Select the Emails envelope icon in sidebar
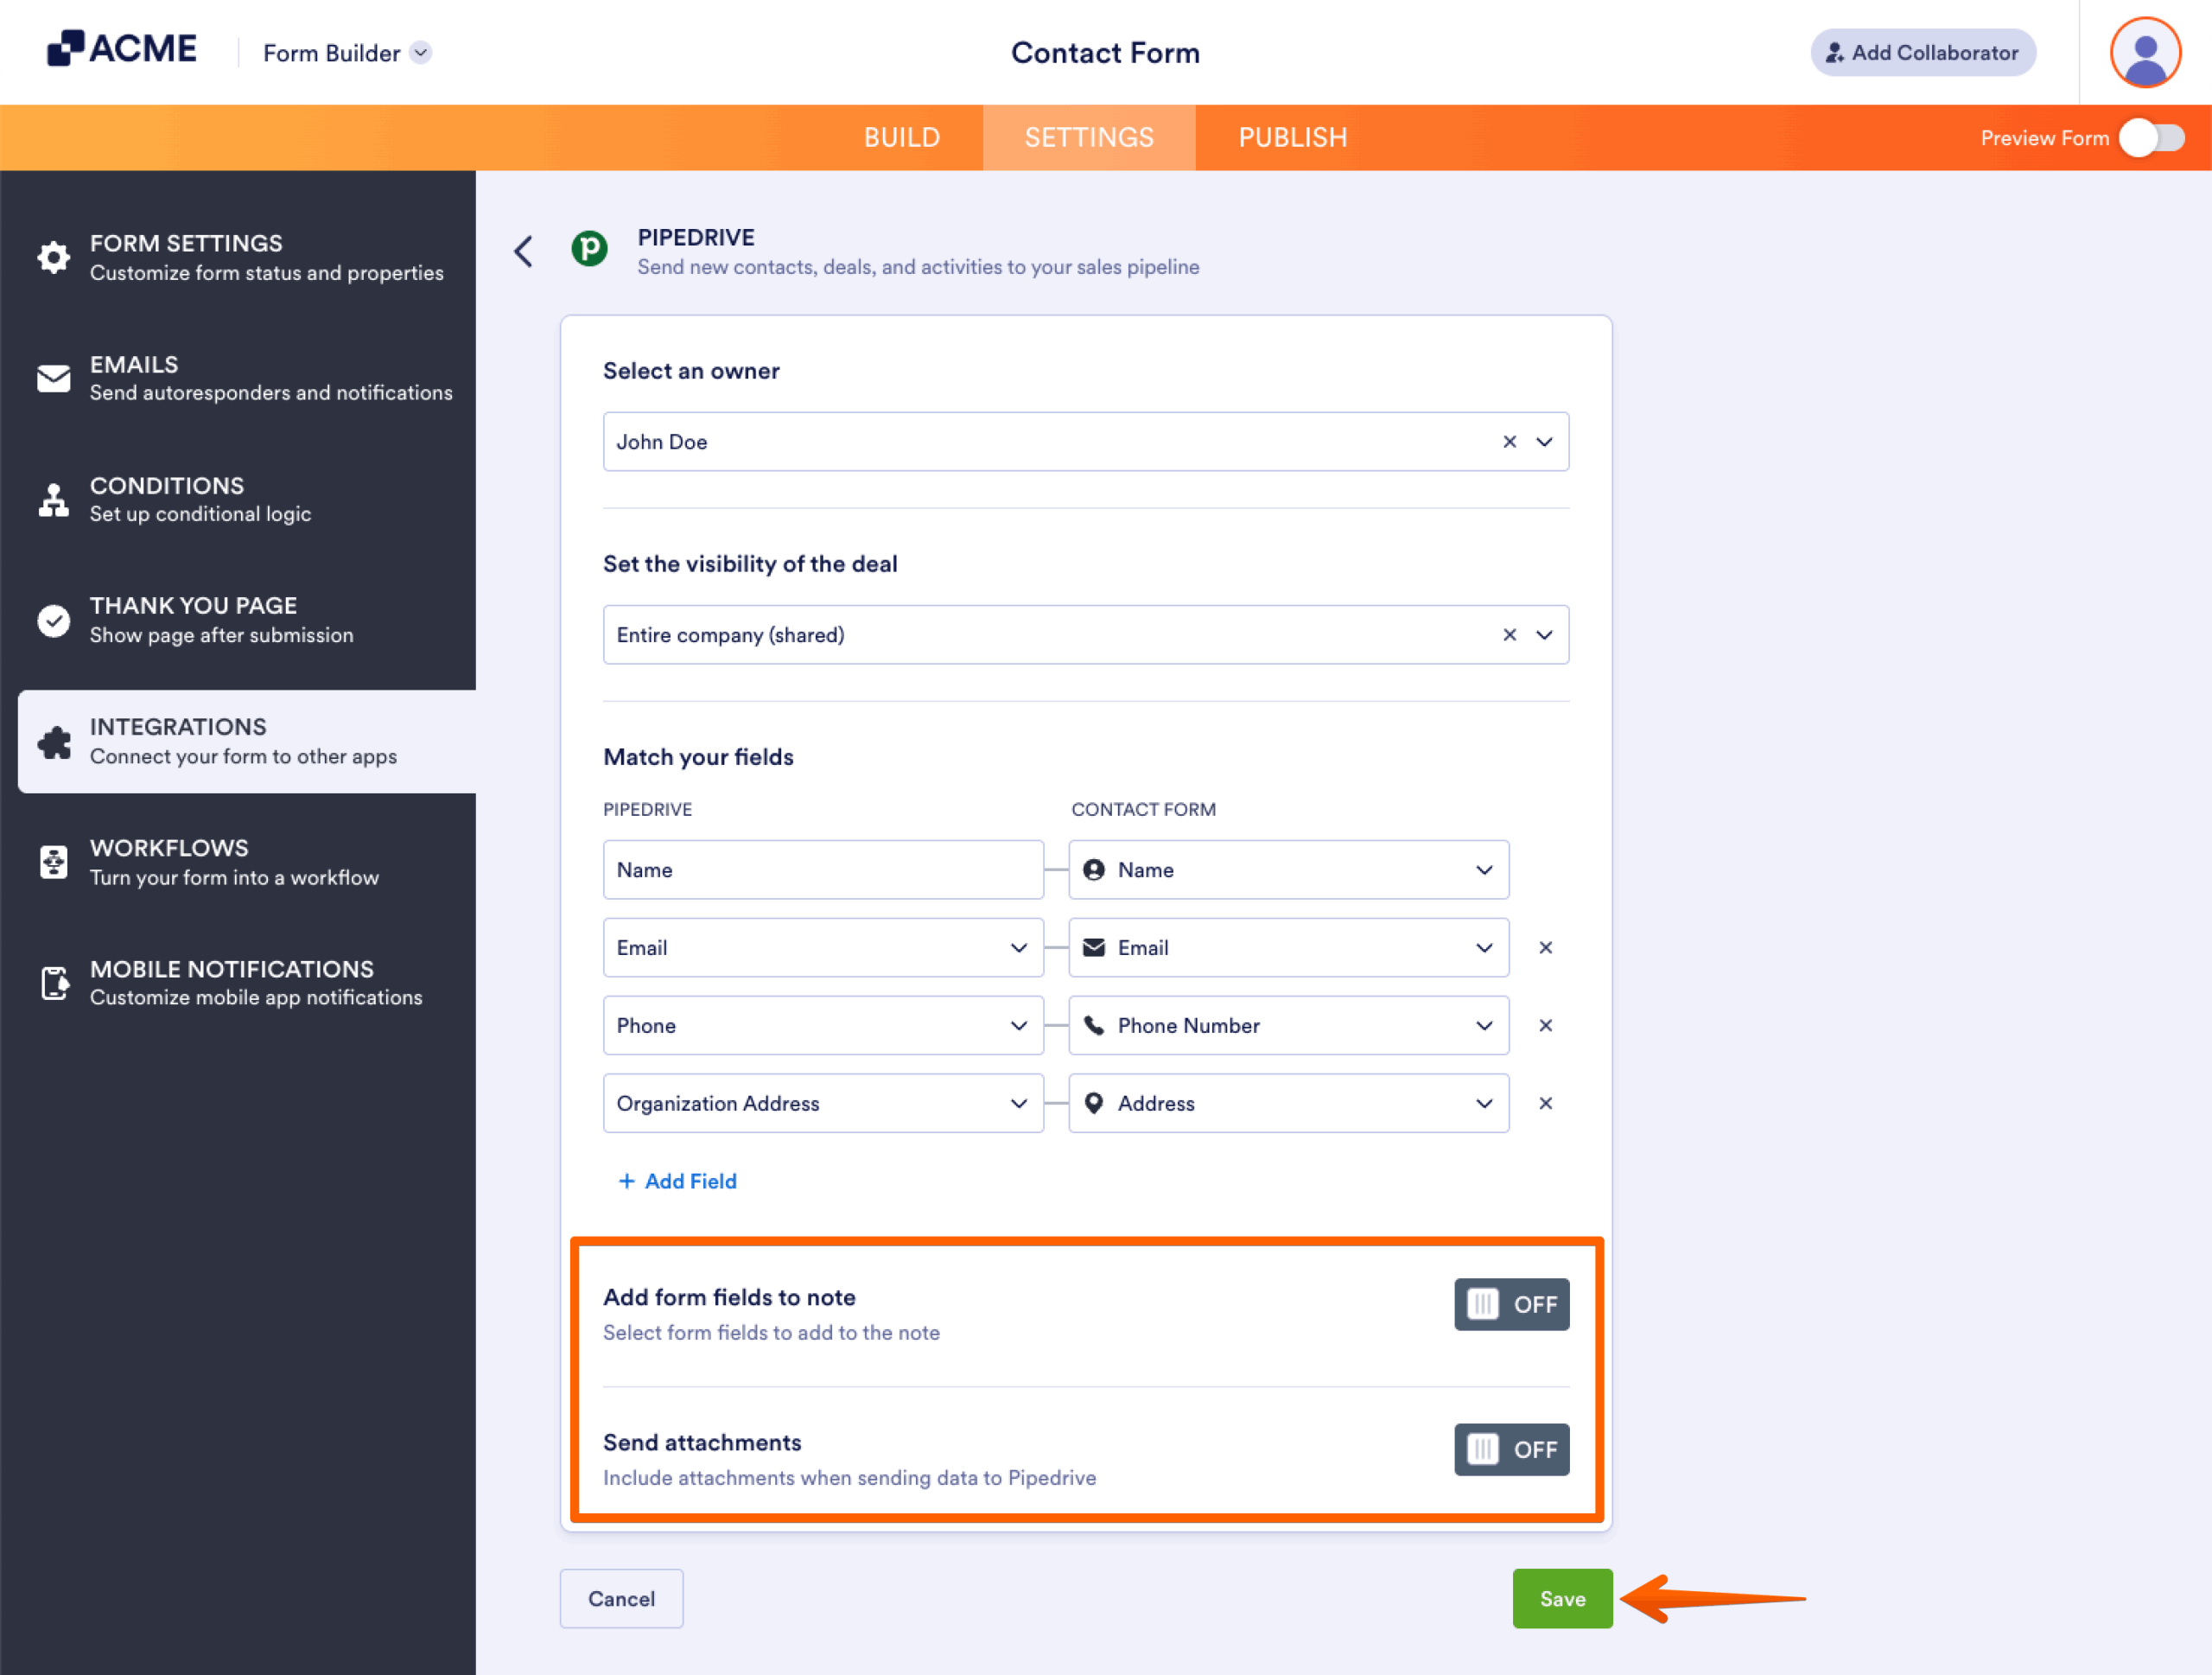 [53, 378]
